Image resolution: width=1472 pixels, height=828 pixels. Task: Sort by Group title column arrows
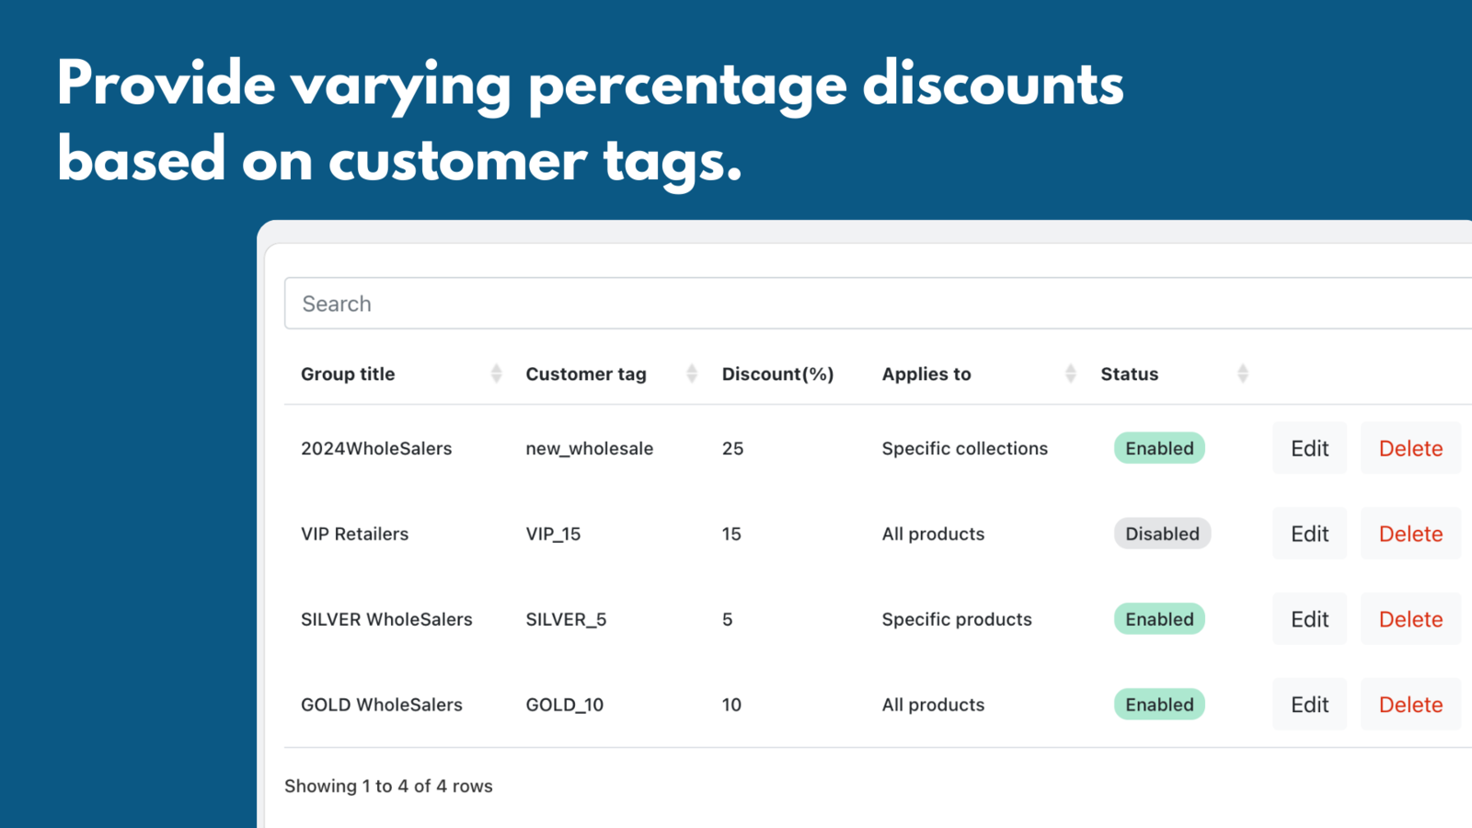[496, 374]
